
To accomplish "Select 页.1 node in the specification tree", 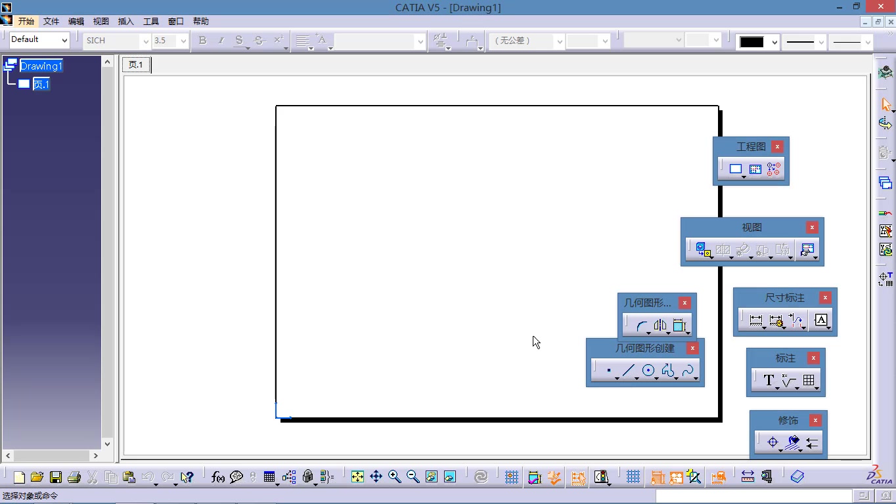I will [41, 84].
